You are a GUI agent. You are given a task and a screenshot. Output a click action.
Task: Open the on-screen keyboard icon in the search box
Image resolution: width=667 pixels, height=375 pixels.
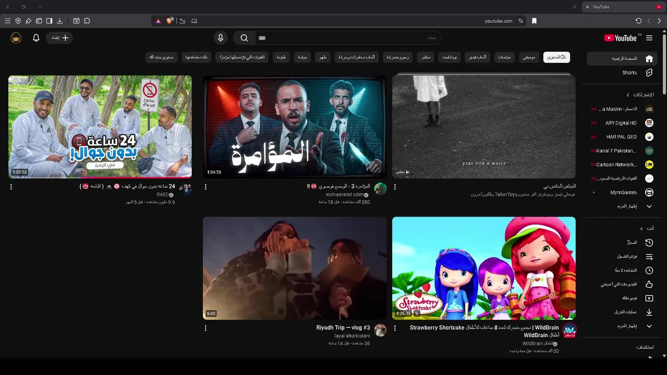coord(262,38)
